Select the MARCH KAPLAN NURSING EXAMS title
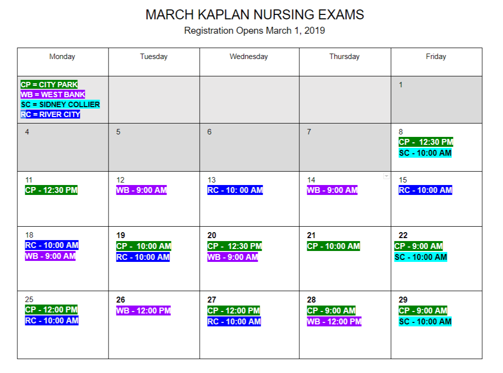503x373 pixels. coord(255,15)
